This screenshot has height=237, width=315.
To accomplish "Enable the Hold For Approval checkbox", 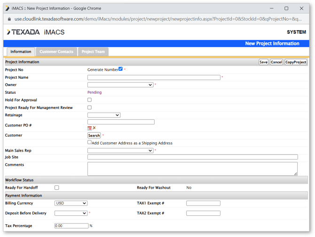I will tap(89, 100).
